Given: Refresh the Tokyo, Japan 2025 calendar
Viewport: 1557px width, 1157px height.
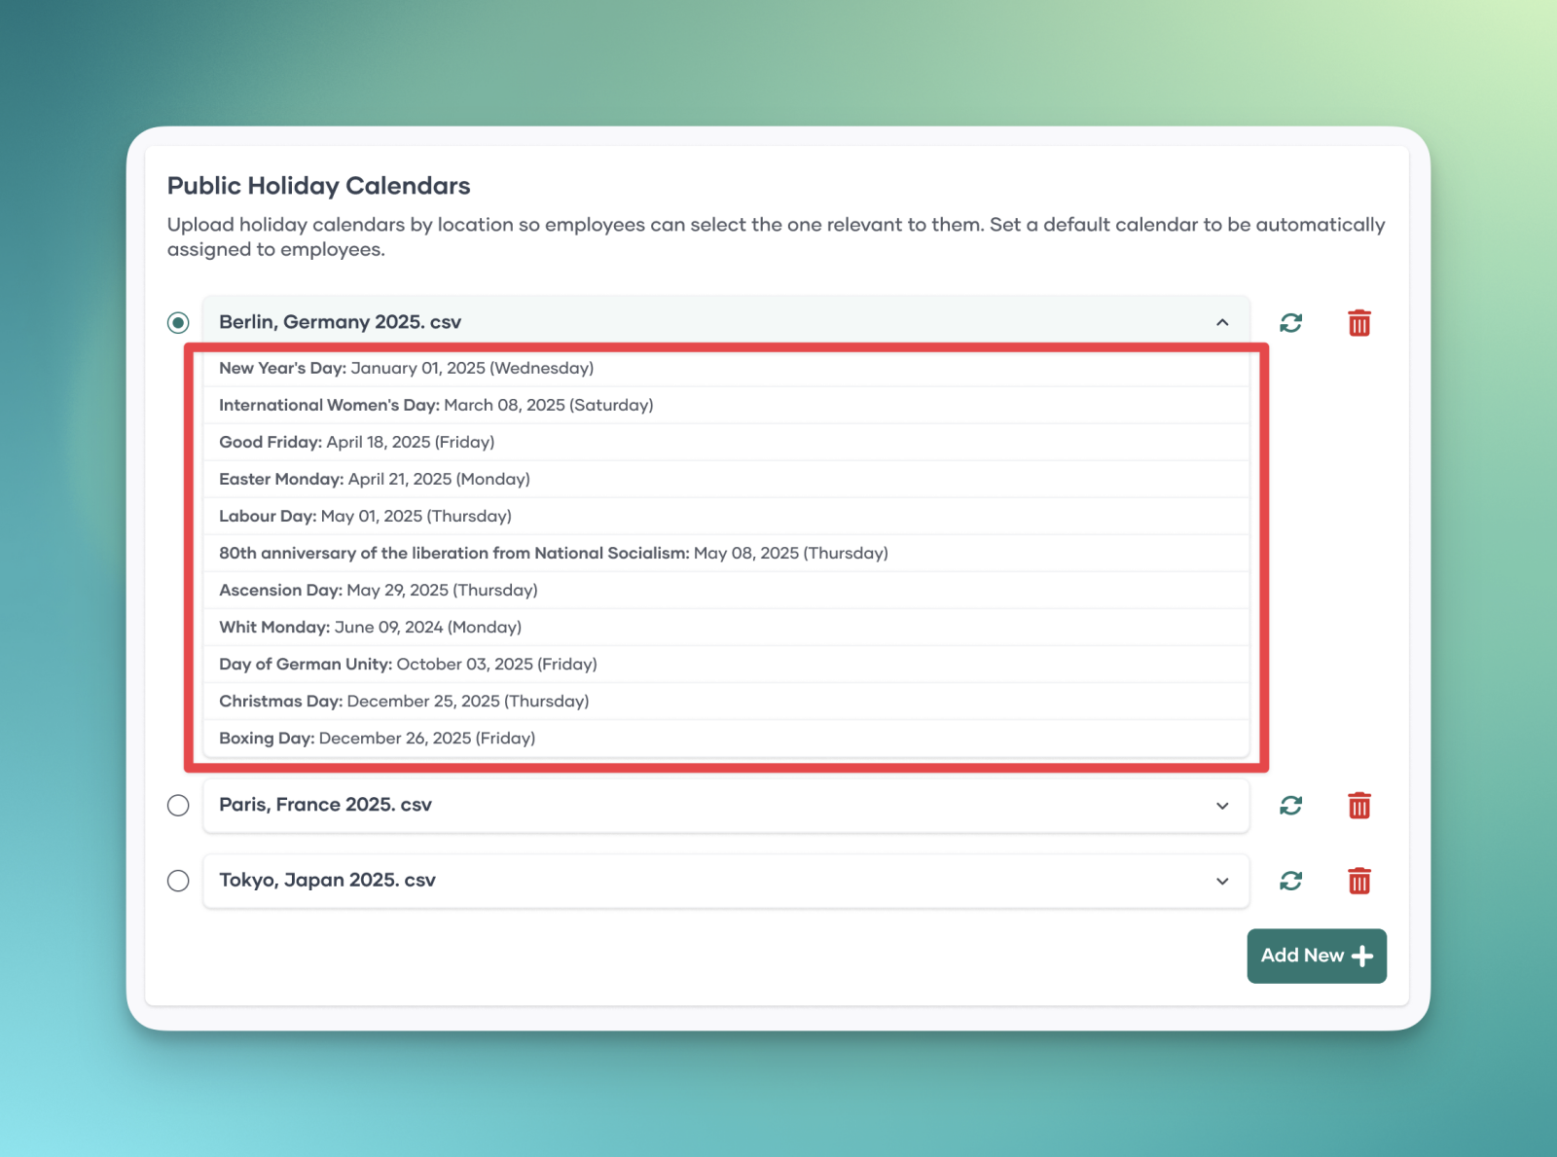Looking at the screenshot, I should click(1290, 881).
